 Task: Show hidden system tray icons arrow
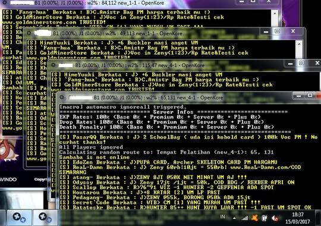234,218
